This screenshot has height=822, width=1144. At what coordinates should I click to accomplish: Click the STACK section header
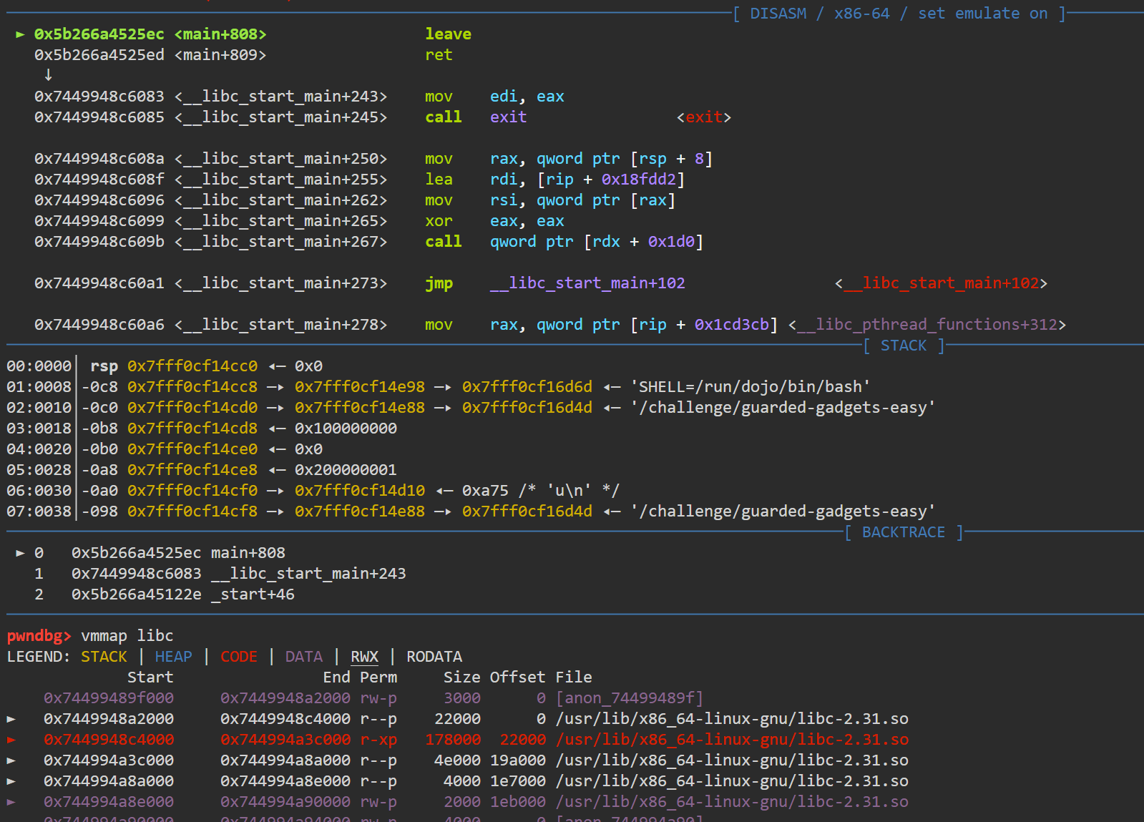tap(904, 346)
